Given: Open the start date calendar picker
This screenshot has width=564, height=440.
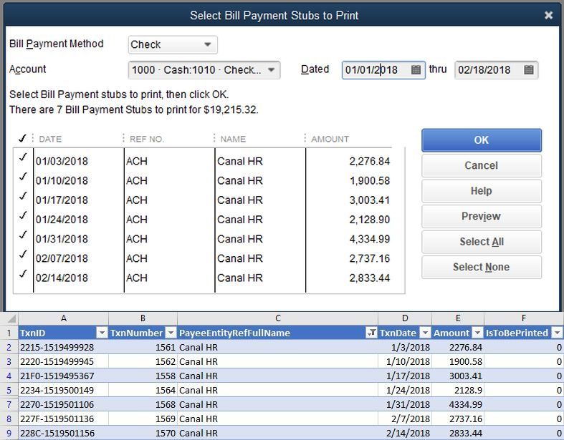Looking at the screenshot, I should point(416,69).
